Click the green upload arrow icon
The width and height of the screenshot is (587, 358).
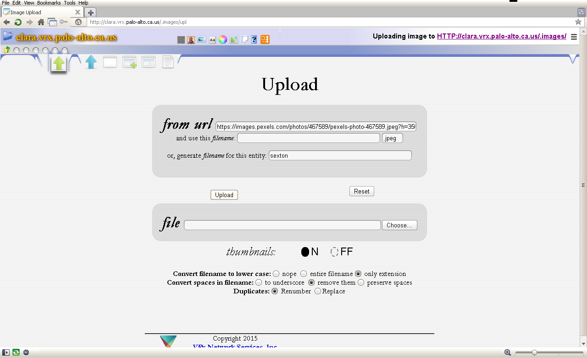click(58, 63)
